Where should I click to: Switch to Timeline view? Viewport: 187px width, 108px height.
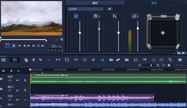point(15,60)
